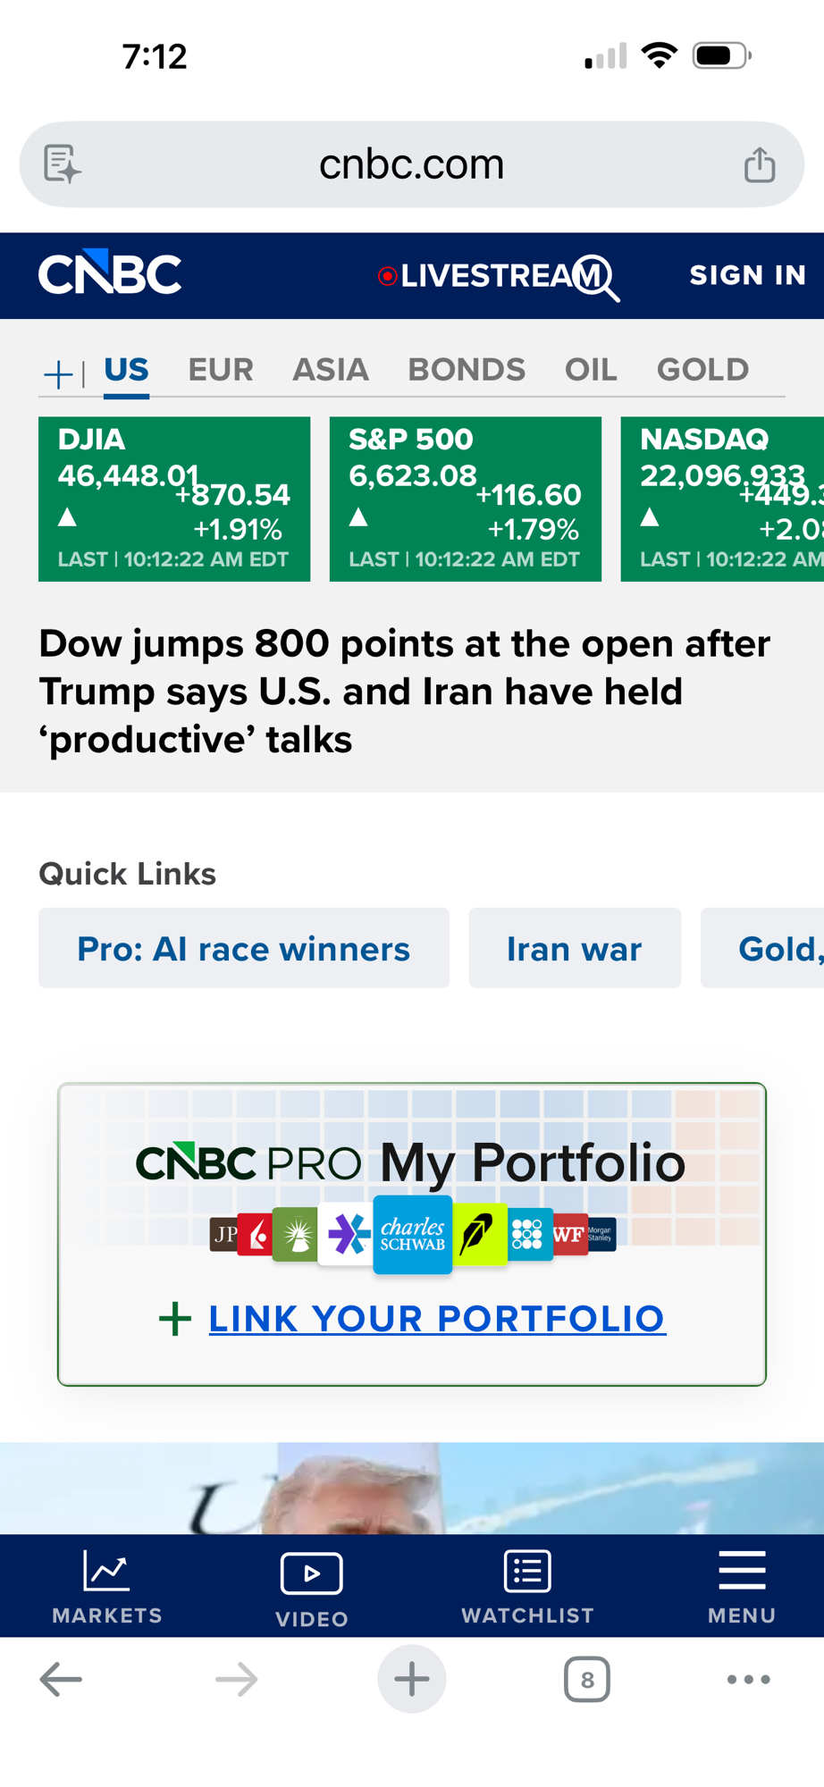Tap the share icon in address bar
Screen dimensions: 824x1787
click(760, 165)
